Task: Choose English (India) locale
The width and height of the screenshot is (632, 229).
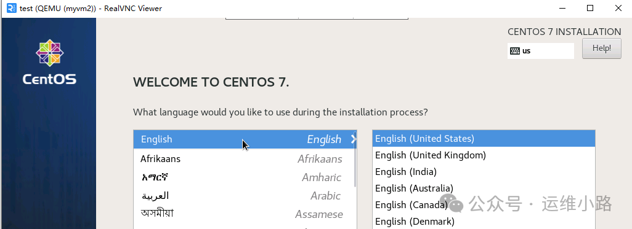Action: (484, 171)
